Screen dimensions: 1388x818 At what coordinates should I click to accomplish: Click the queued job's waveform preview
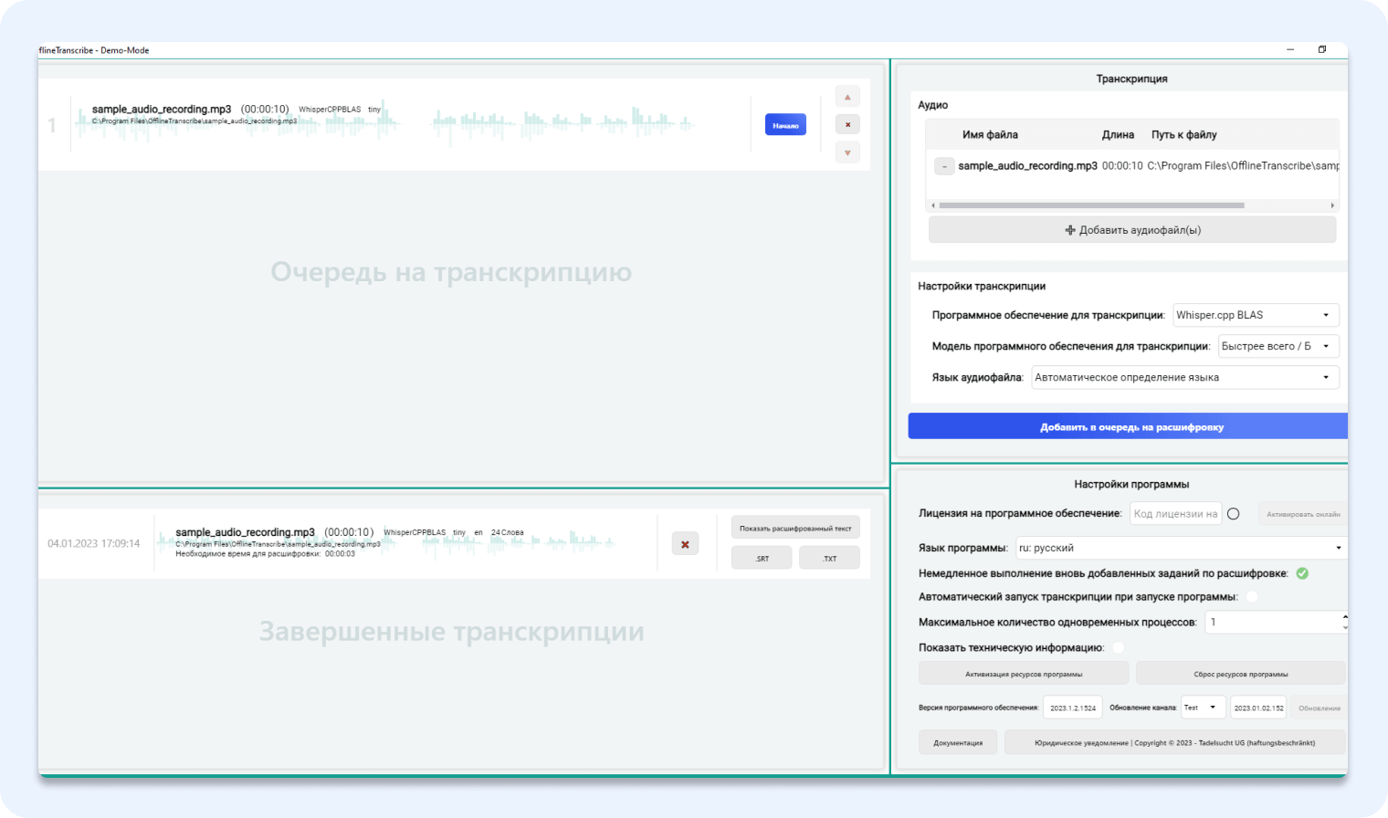tap(384, 124)
